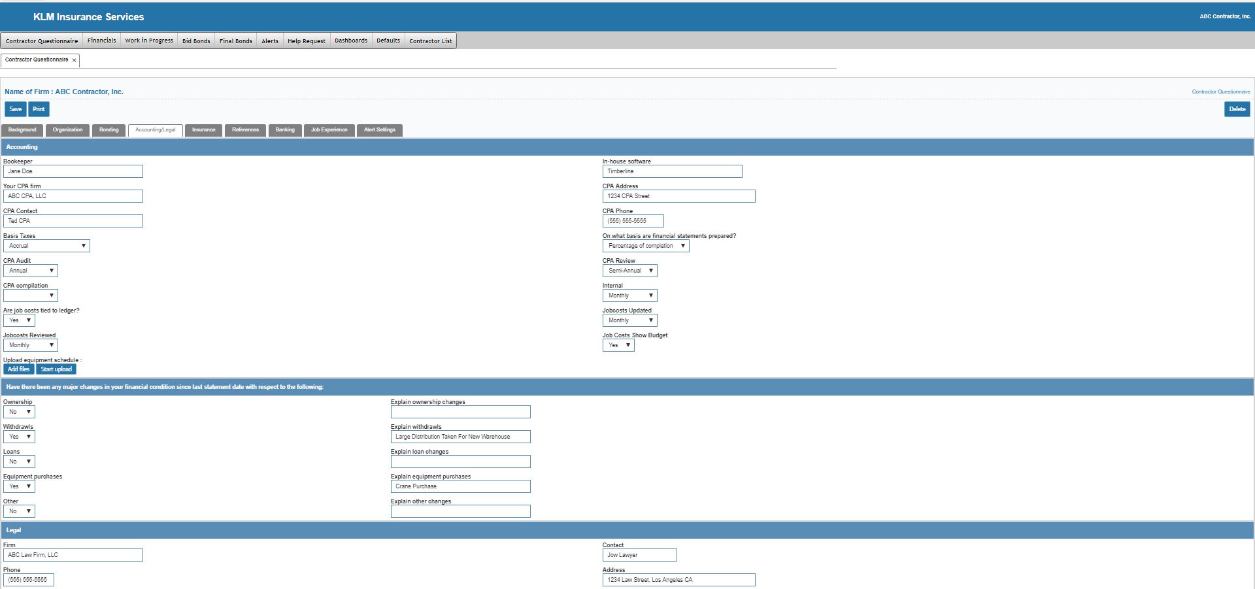The height and width of the screenshot is (589, 1255).
Task: Start upload of equipment schedule
Action: coord(56,369)
